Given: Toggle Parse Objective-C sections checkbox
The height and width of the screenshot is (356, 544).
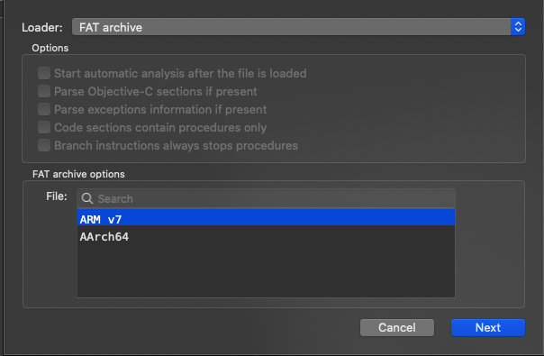Looking at the screenshot, I should tap(44, 91).
